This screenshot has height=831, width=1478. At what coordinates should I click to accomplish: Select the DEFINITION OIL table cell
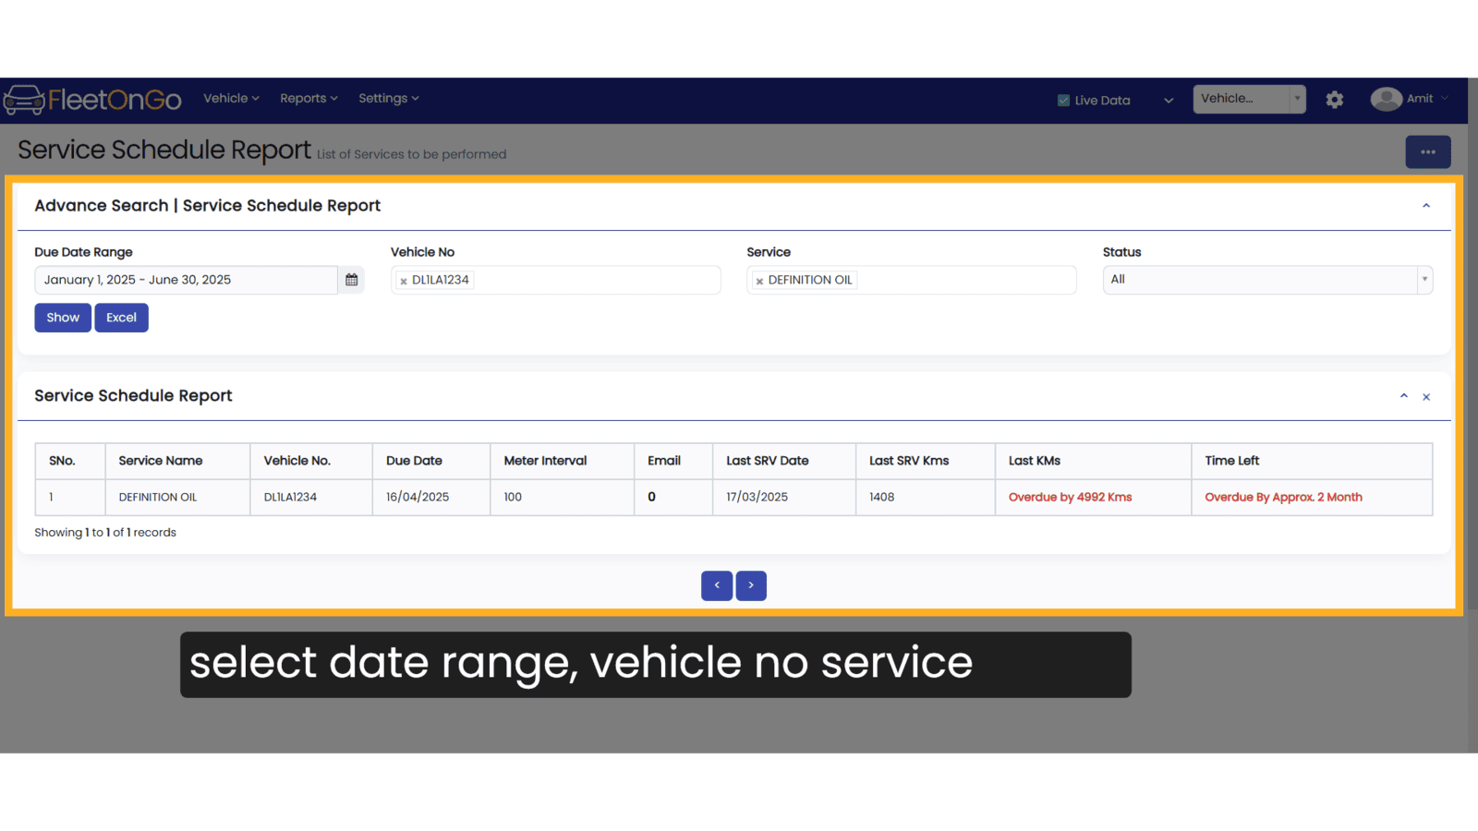tap(177, 497)
